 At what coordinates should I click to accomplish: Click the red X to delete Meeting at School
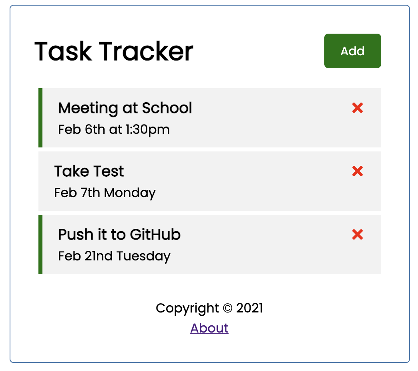[x=357, y=108]
